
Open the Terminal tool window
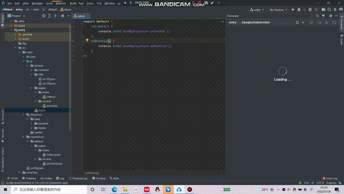click(x=99, y=178)
